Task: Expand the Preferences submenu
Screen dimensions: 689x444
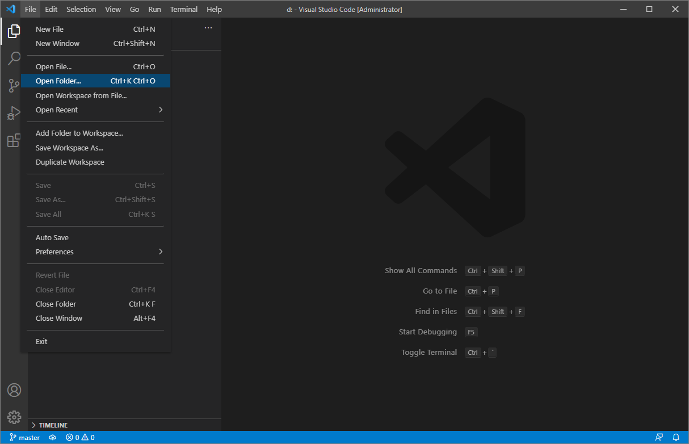Action: click(x=54, y=252)
